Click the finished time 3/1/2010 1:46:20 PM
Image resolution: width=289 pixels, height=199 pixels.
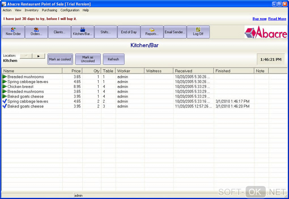232,106
